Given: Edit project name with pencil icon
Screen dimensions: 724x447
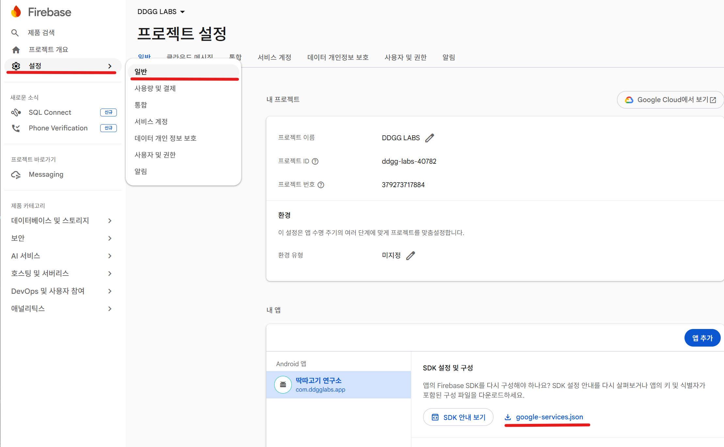Looking at the screenshot, I should click(430, 138).
